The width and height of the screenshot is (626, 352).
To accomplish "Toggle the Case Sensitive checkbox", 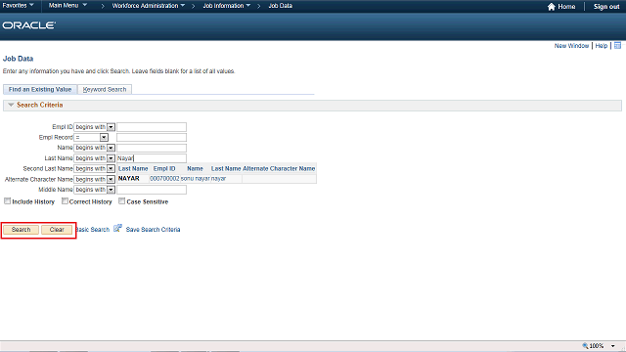I will point(121,201).
